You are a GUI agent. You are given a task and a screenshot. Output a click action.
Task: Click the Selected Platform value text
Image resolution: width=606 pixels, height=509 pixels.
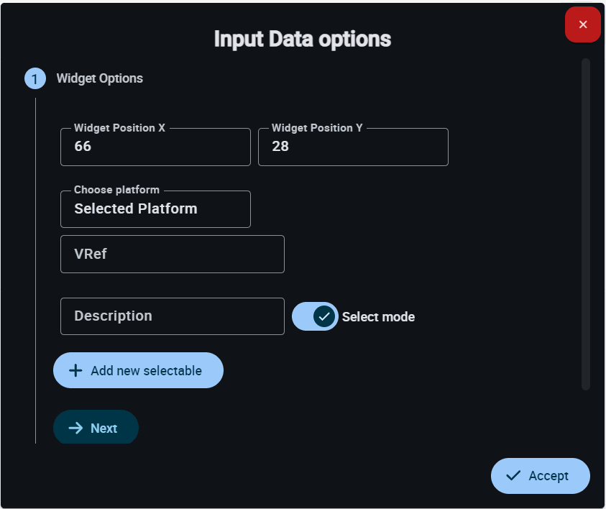135,208
